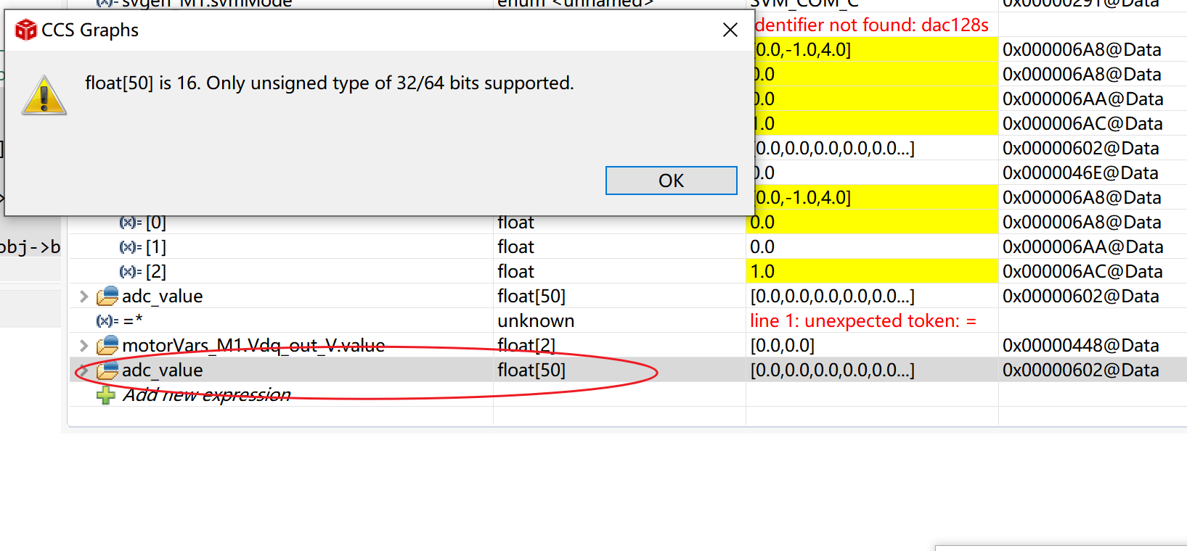Expand motorVars_M1.Vdq_out_V.value array
The height and width of the screenshot is (551, 1187).
[83, 346]
